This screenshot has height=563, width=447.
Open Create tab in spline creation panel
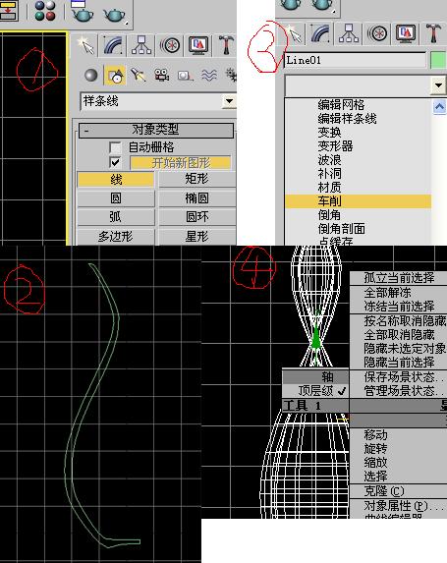pyautogui.click(x=86, y=45)
